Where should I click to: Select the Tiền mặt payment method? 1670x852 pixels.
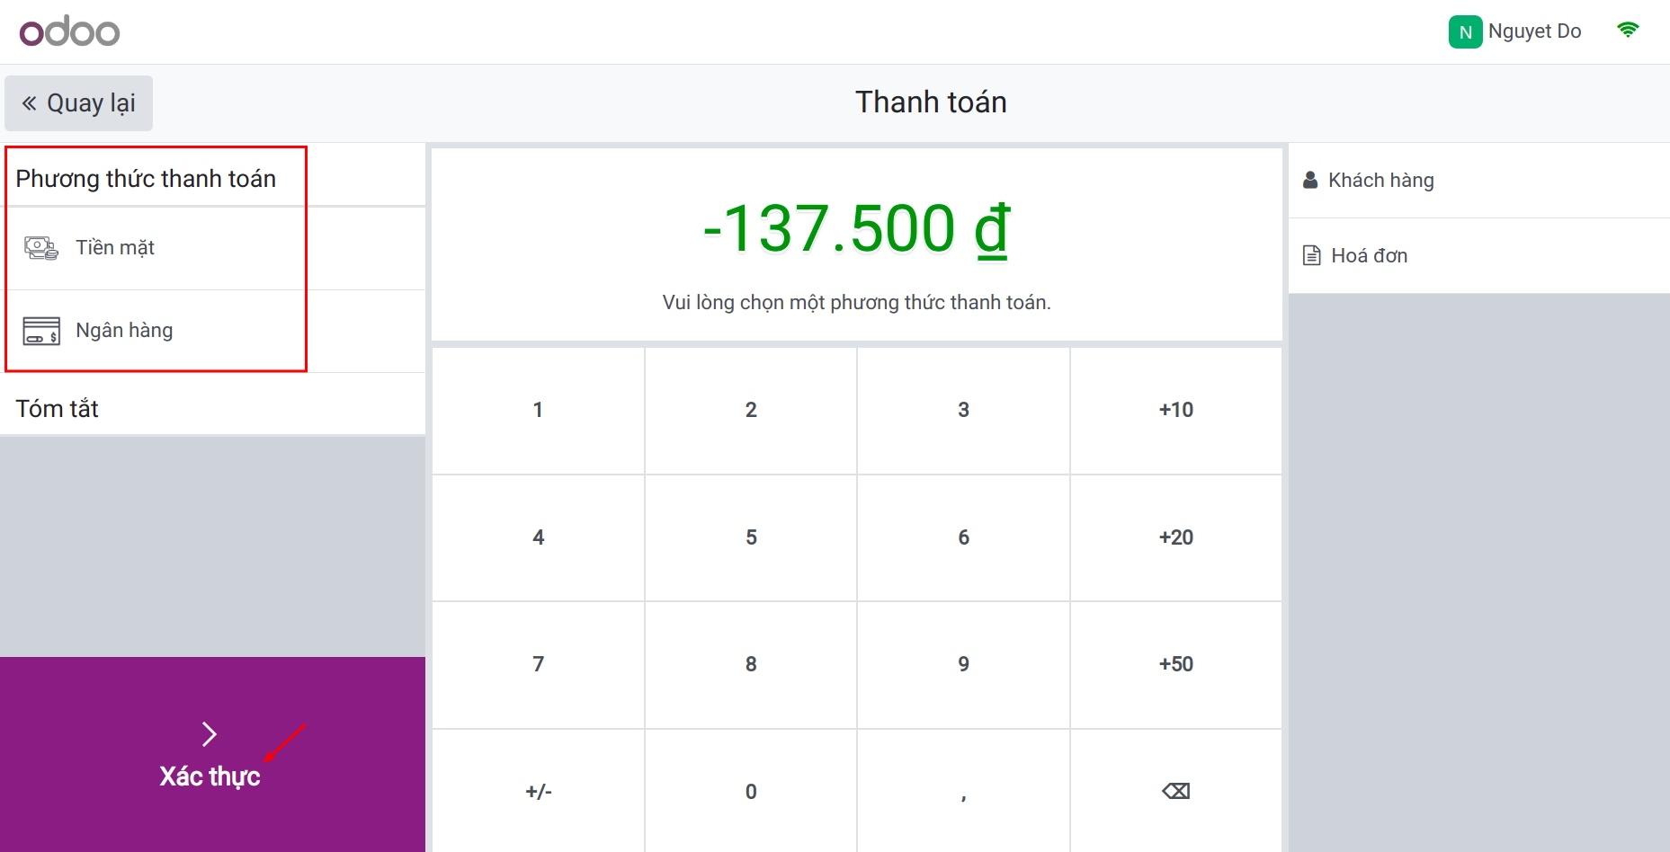click(x=115, y=248)
